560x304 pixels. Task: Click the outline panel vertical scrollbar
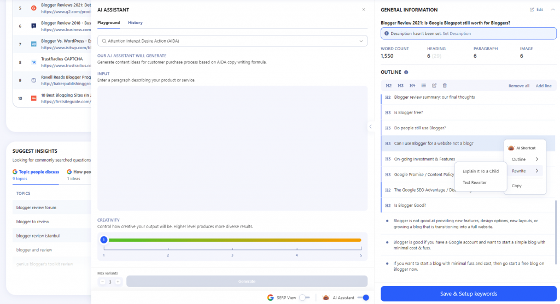tap(556, 233)
